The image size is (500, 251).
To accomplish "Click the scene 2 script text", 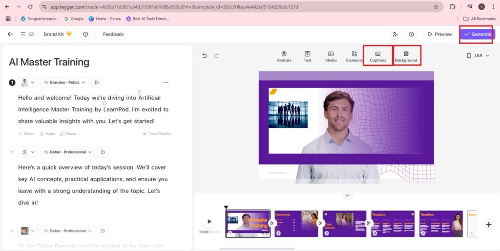I will (x=93, y=185).
